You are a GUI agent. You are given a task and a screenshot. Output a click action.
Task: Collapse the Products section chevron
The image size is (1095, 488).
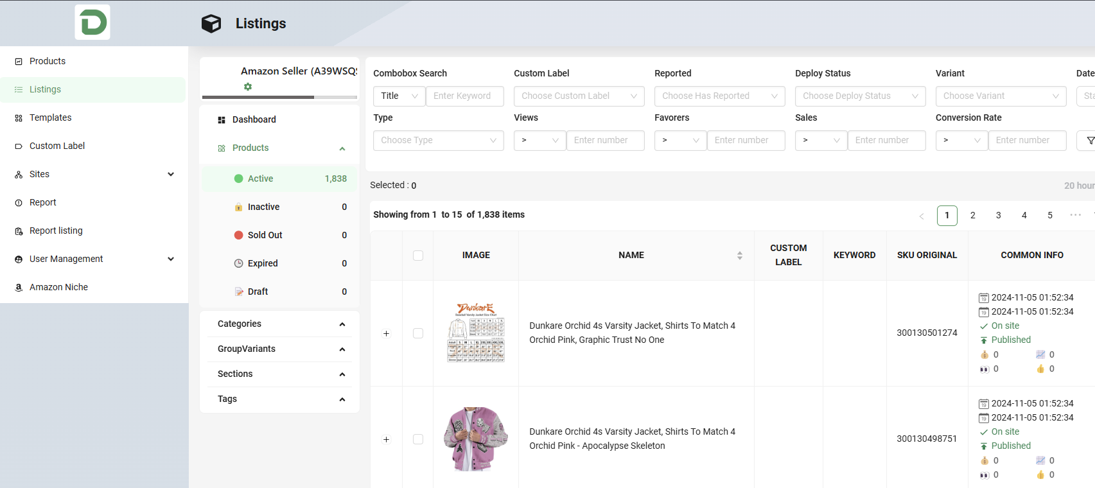tap(342, 149)
